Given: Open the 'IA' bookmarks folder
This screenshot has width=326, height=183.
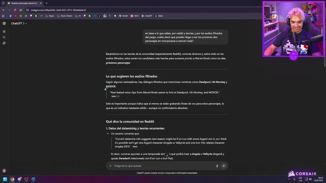Looking at the screenshot, I should 78,16.
